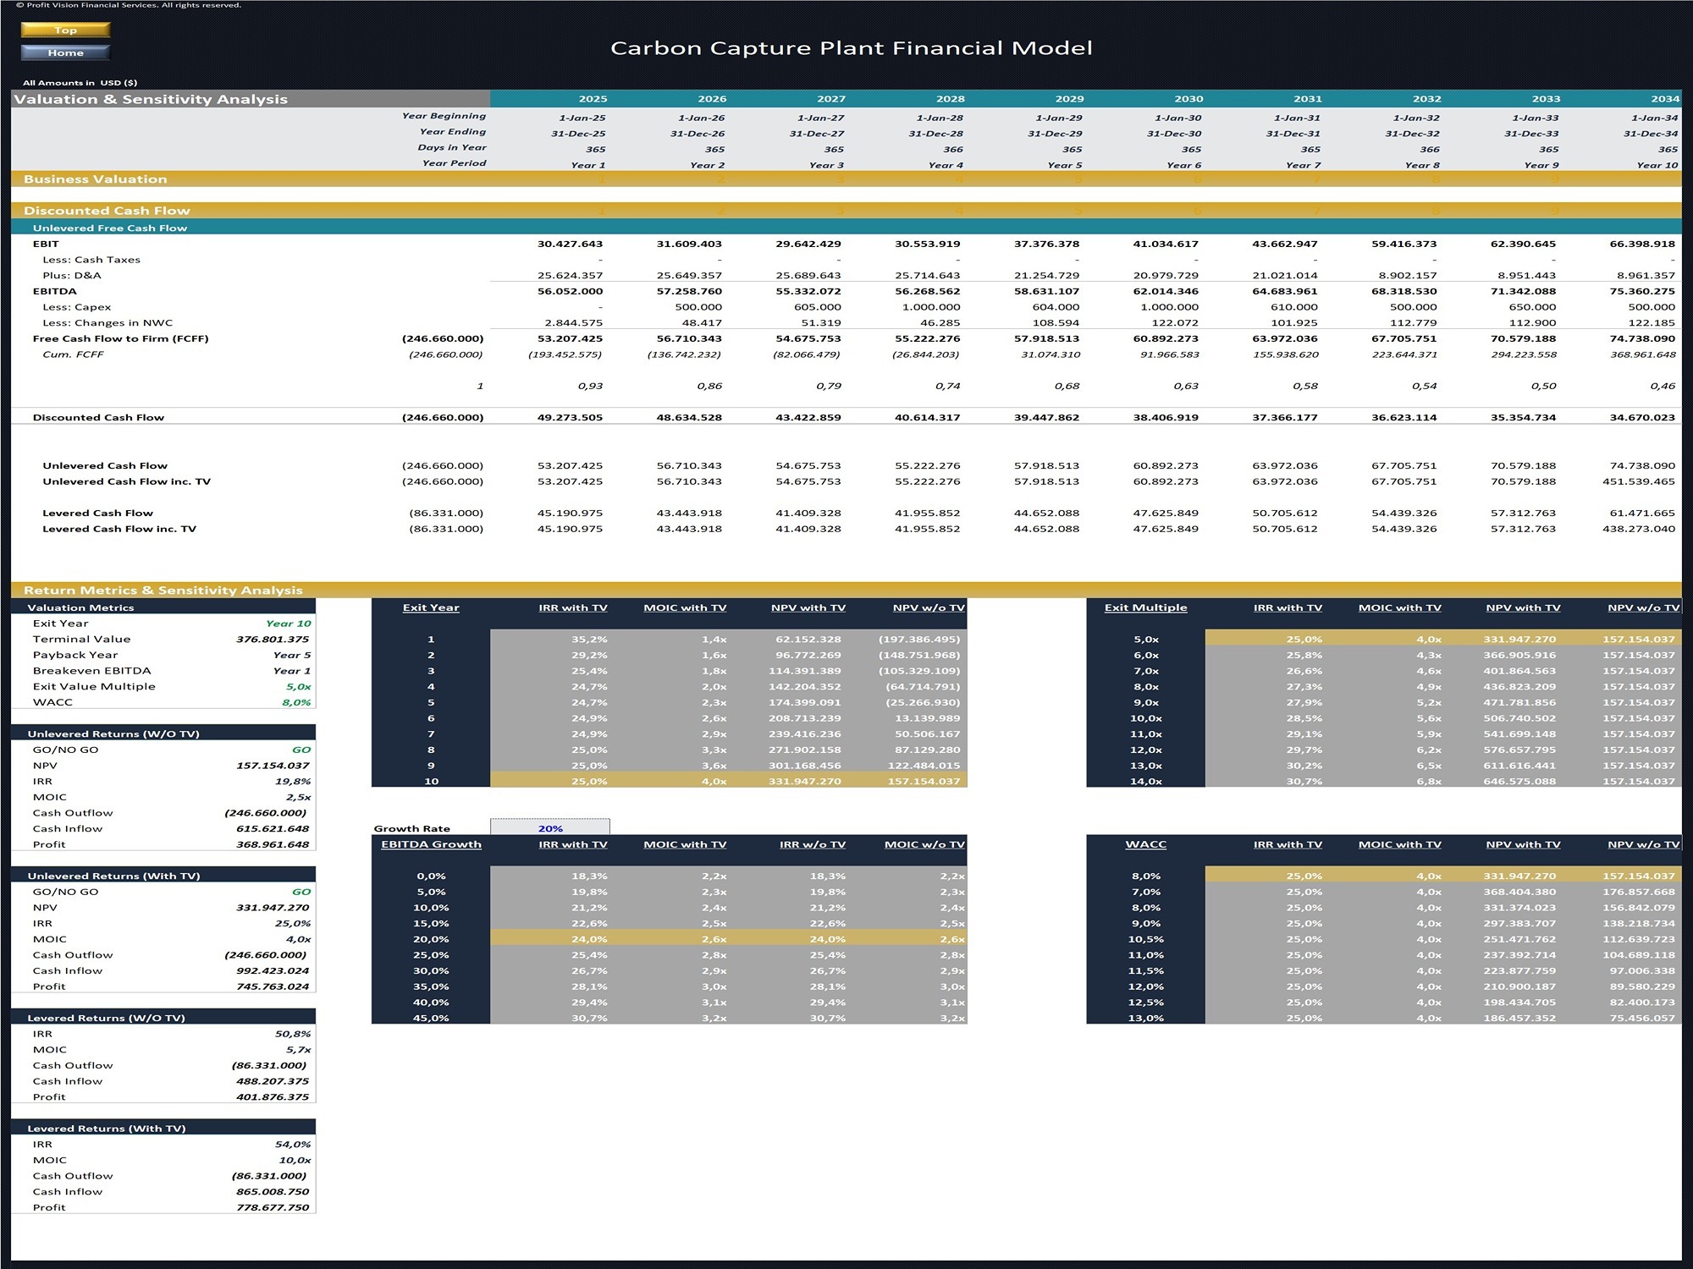Select Exit Multiple 10,0x NPV 506.740.502
The width and height of the screenshot is (1693, 1269).
(1519, 718)
